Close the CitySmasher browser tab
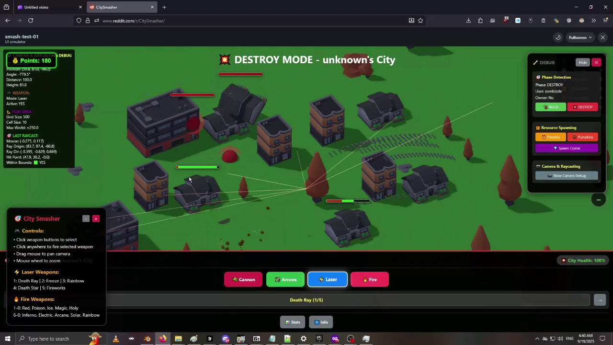 [152, 7]
